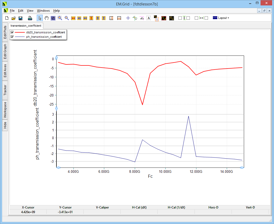Click the Zoom In magnifier icon
This screenshot has width=274, height=224.
60,18
